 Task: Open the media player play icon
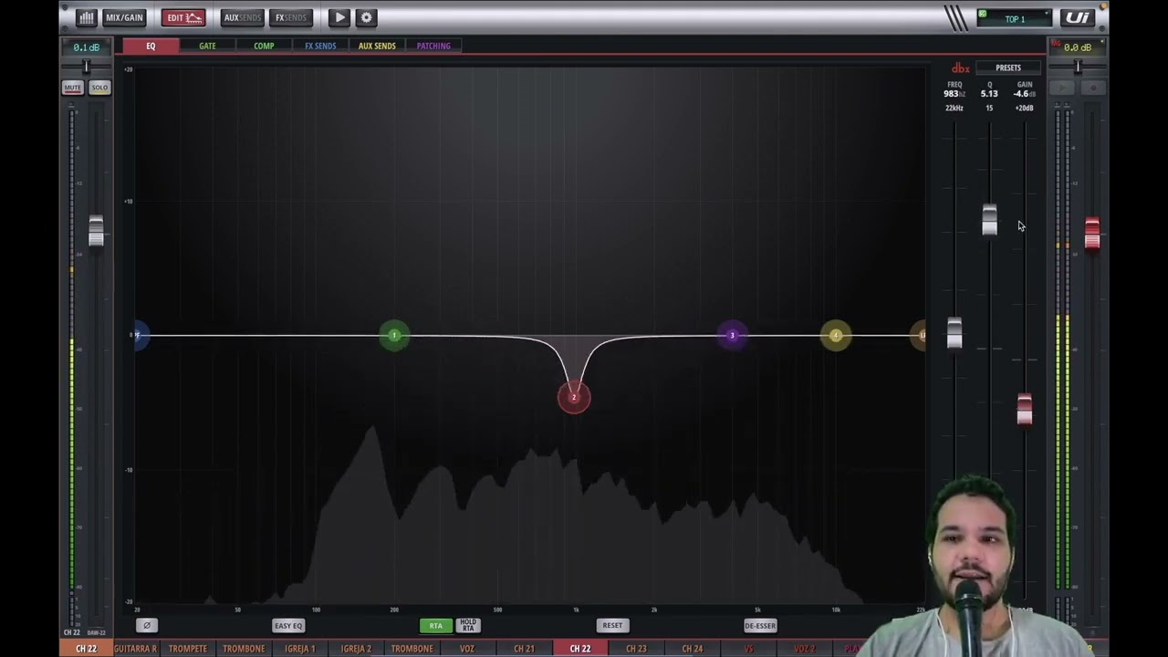(x=339, y=17)
